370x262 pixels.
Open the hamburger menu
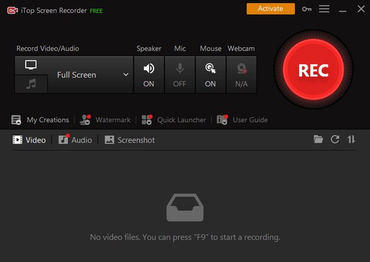pyautogui.click(x=324, y=9)
